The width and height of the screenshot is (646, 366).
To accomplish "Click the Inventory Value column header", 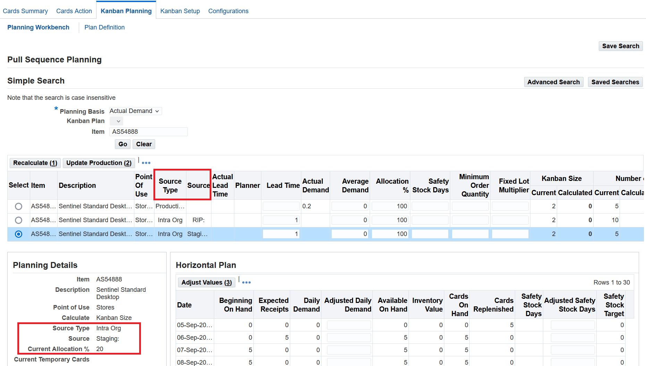I will (x=427, y=305).
